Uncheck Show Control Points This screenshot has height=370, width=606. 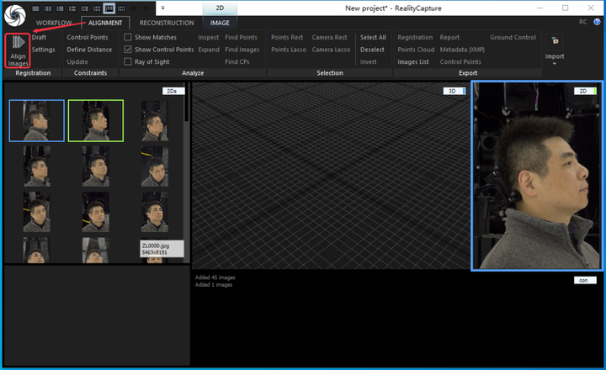(128, 50)
